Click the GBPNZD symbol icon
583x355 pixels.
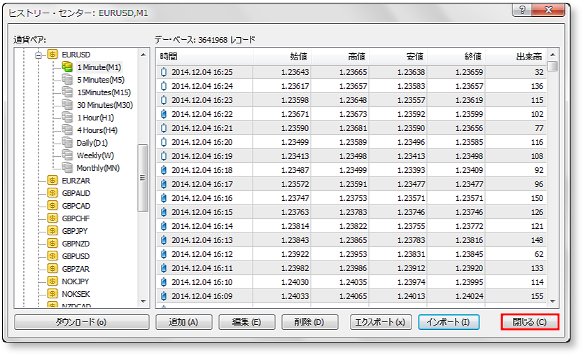tap(52, 244)
